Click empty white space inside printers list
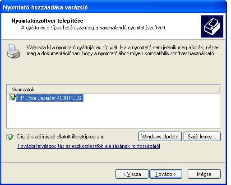The width and height of the screenshot is (231, 185). coord(135,114)
